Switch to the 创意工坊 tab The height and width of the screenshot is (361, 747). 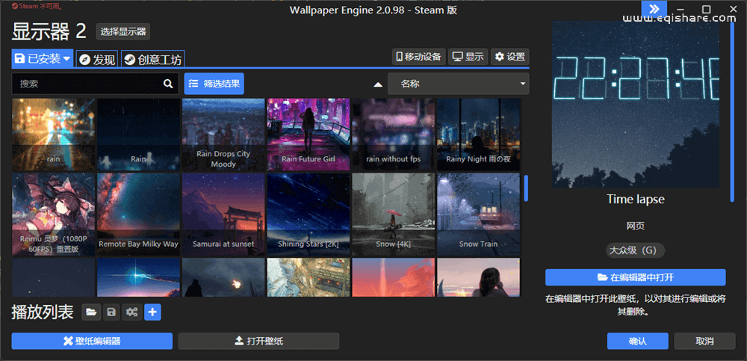[153, 59]
